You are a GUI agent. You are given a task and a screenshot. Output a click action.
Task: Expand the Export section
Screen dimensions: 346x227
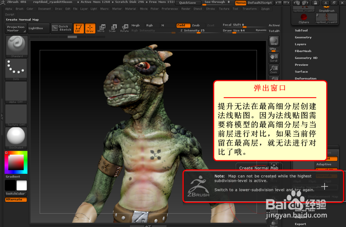click(300, 224)
